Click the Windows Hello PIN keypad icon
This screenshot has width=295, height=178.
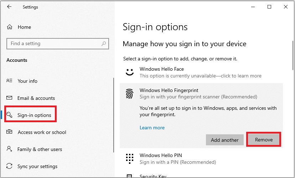(x=130, y=159)
